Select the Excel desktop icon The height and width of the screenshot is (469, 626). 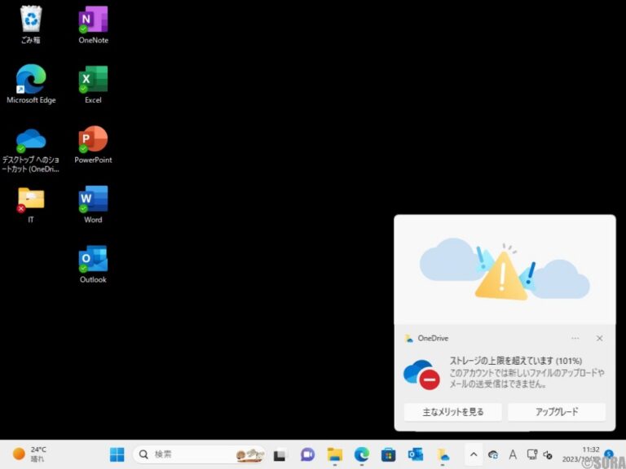93,84
